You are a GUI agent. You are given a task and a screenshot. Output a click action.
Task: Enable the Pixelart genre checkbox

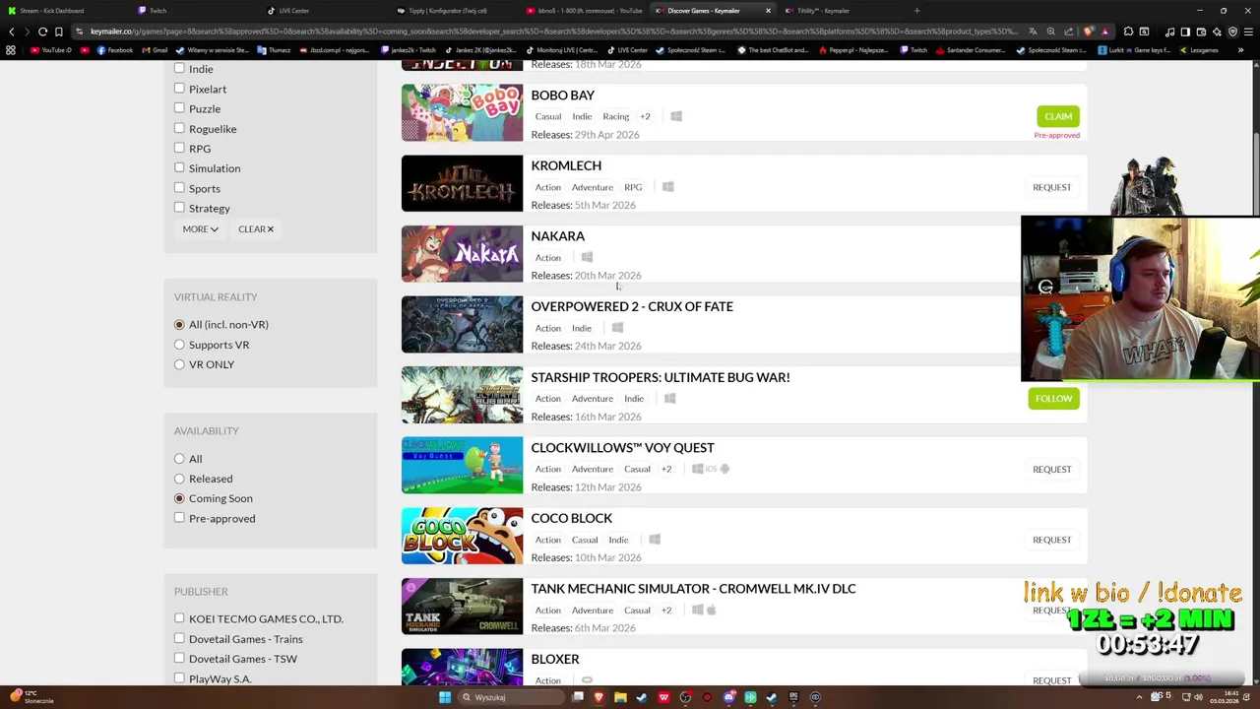179,89
